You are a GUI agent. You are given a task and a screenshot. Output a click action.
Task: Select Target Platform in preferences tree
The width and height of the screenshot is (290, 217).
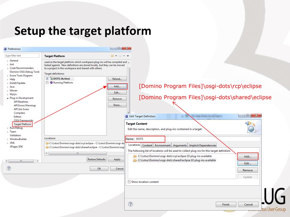(22, 124)
